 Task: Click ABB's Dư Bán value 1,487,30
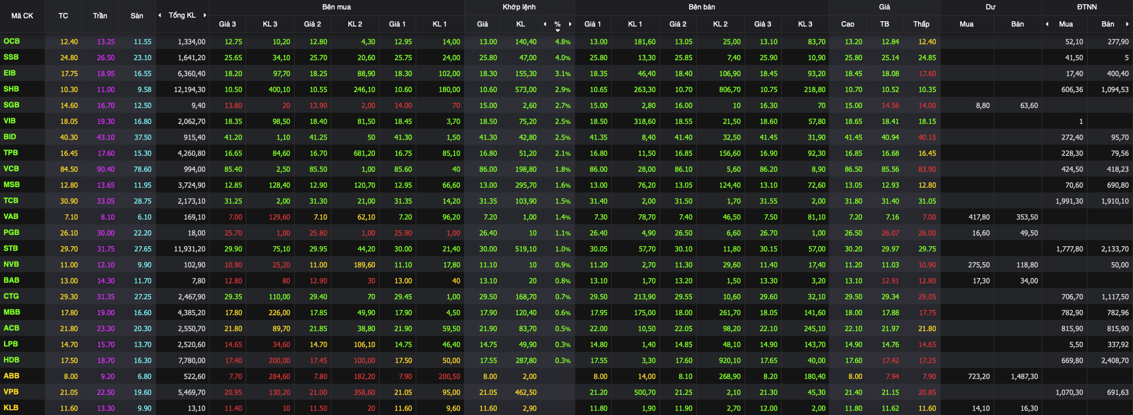click(1024, 377)
